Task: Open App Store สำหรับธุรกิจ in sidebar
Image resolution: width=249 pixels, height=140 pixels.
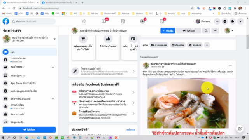Action: click(30, 83)
